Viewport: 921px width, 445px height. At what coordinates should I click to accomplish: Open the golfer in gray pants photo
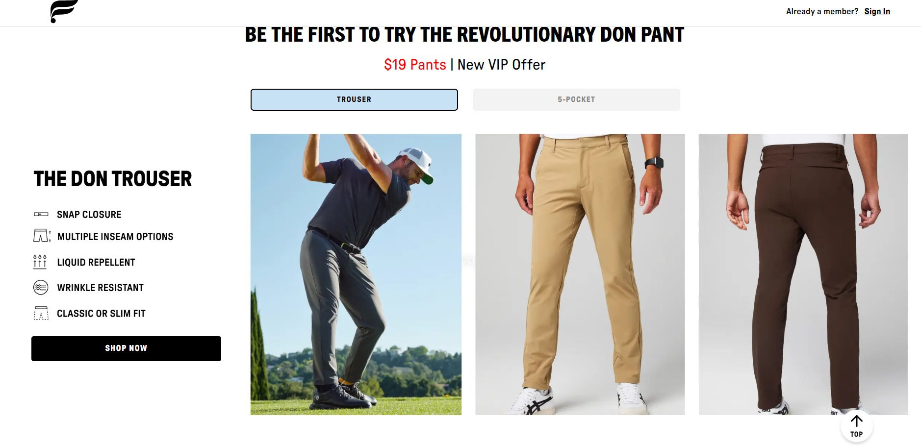coord(356,274)
